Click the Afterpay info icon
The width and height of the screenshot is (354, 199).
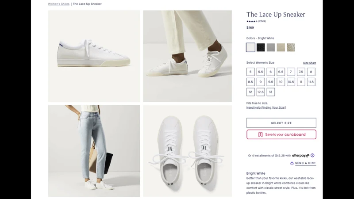(312, 156)
